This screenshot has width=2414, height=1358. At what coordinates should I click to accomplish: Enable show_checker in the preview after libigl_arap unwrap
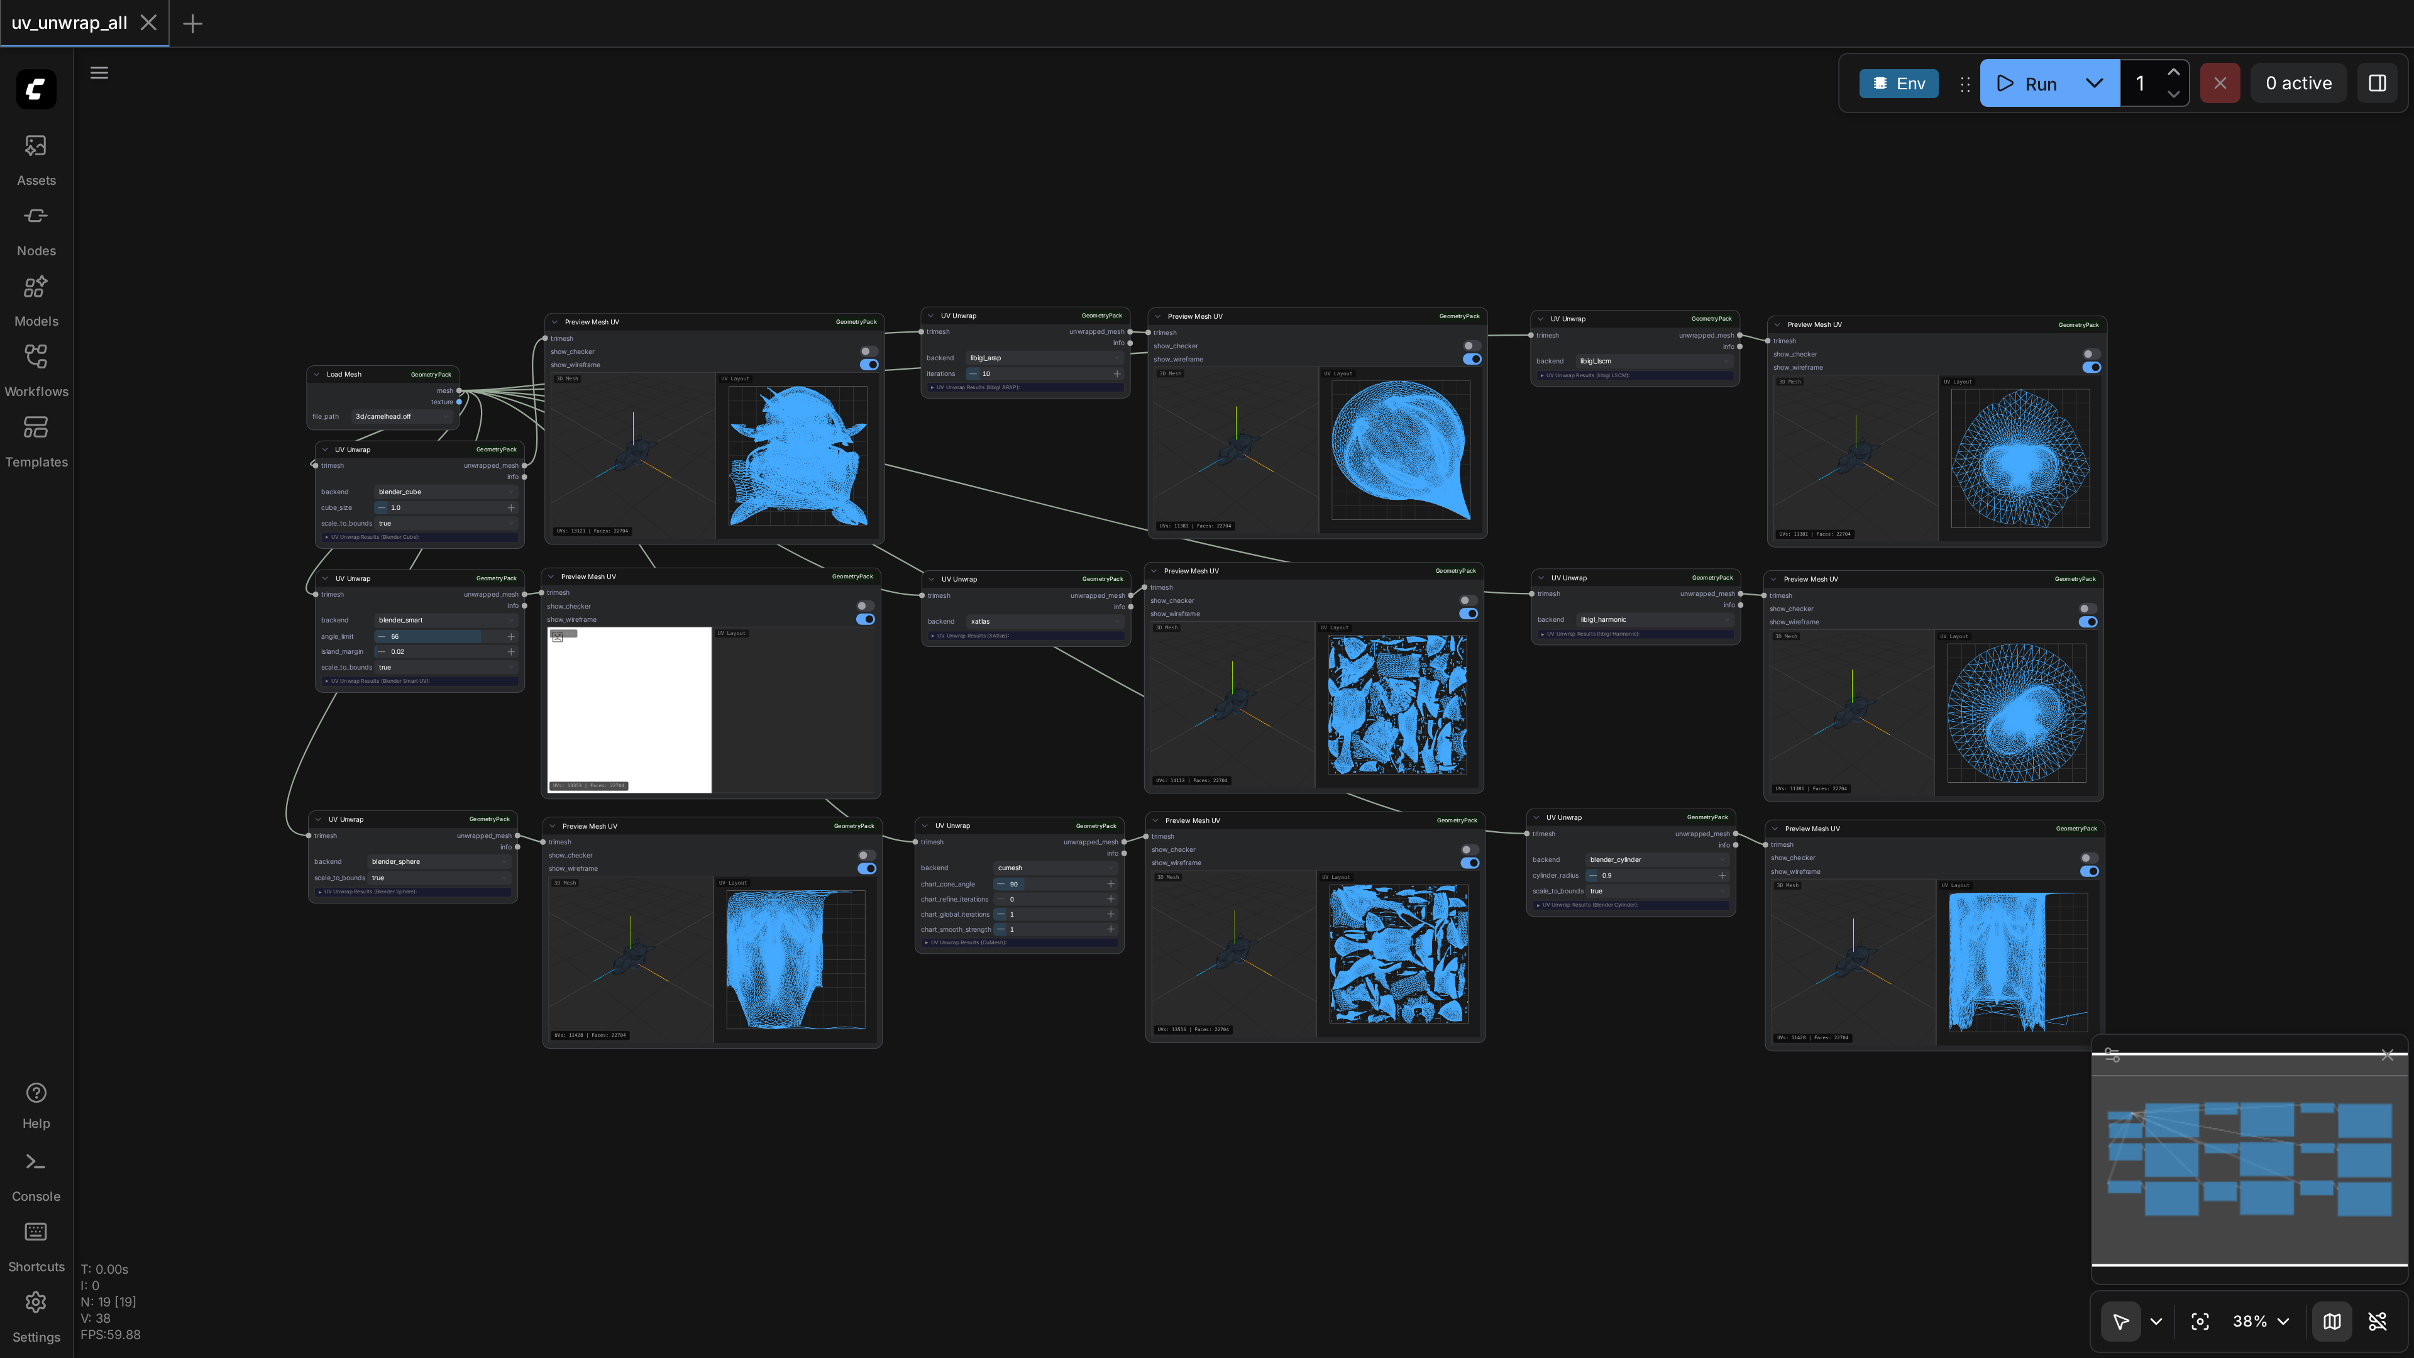(1471, 346)
